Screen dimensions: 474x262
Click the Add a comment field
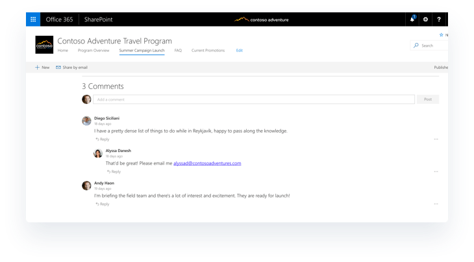tap(254, 99)
